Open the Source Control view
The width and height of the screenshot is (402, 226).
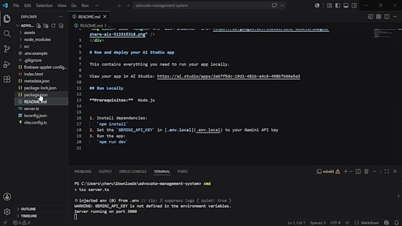7,48
